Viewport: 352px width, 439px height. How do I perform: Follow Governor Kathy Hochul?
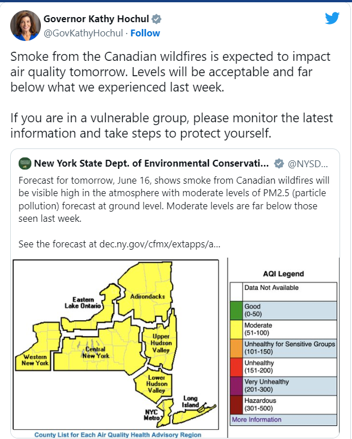pyautogui.click(x=145, y=34)
